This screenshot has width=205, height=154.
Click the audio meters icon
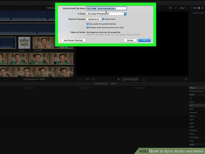[x=144, y=79]
